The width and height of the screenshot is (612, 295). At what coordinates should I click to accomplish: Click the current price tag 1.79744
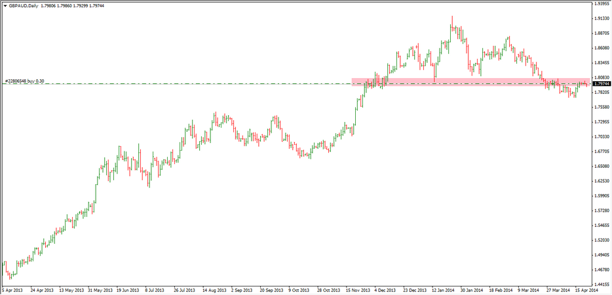(x=602, y=84)
